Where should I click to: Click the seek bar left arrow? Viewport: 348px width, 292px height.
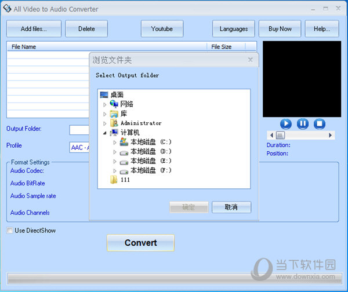click(271, 135)
